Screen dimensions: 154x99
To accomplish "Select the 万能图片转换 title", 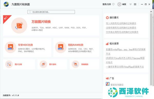I will [41, 22].
